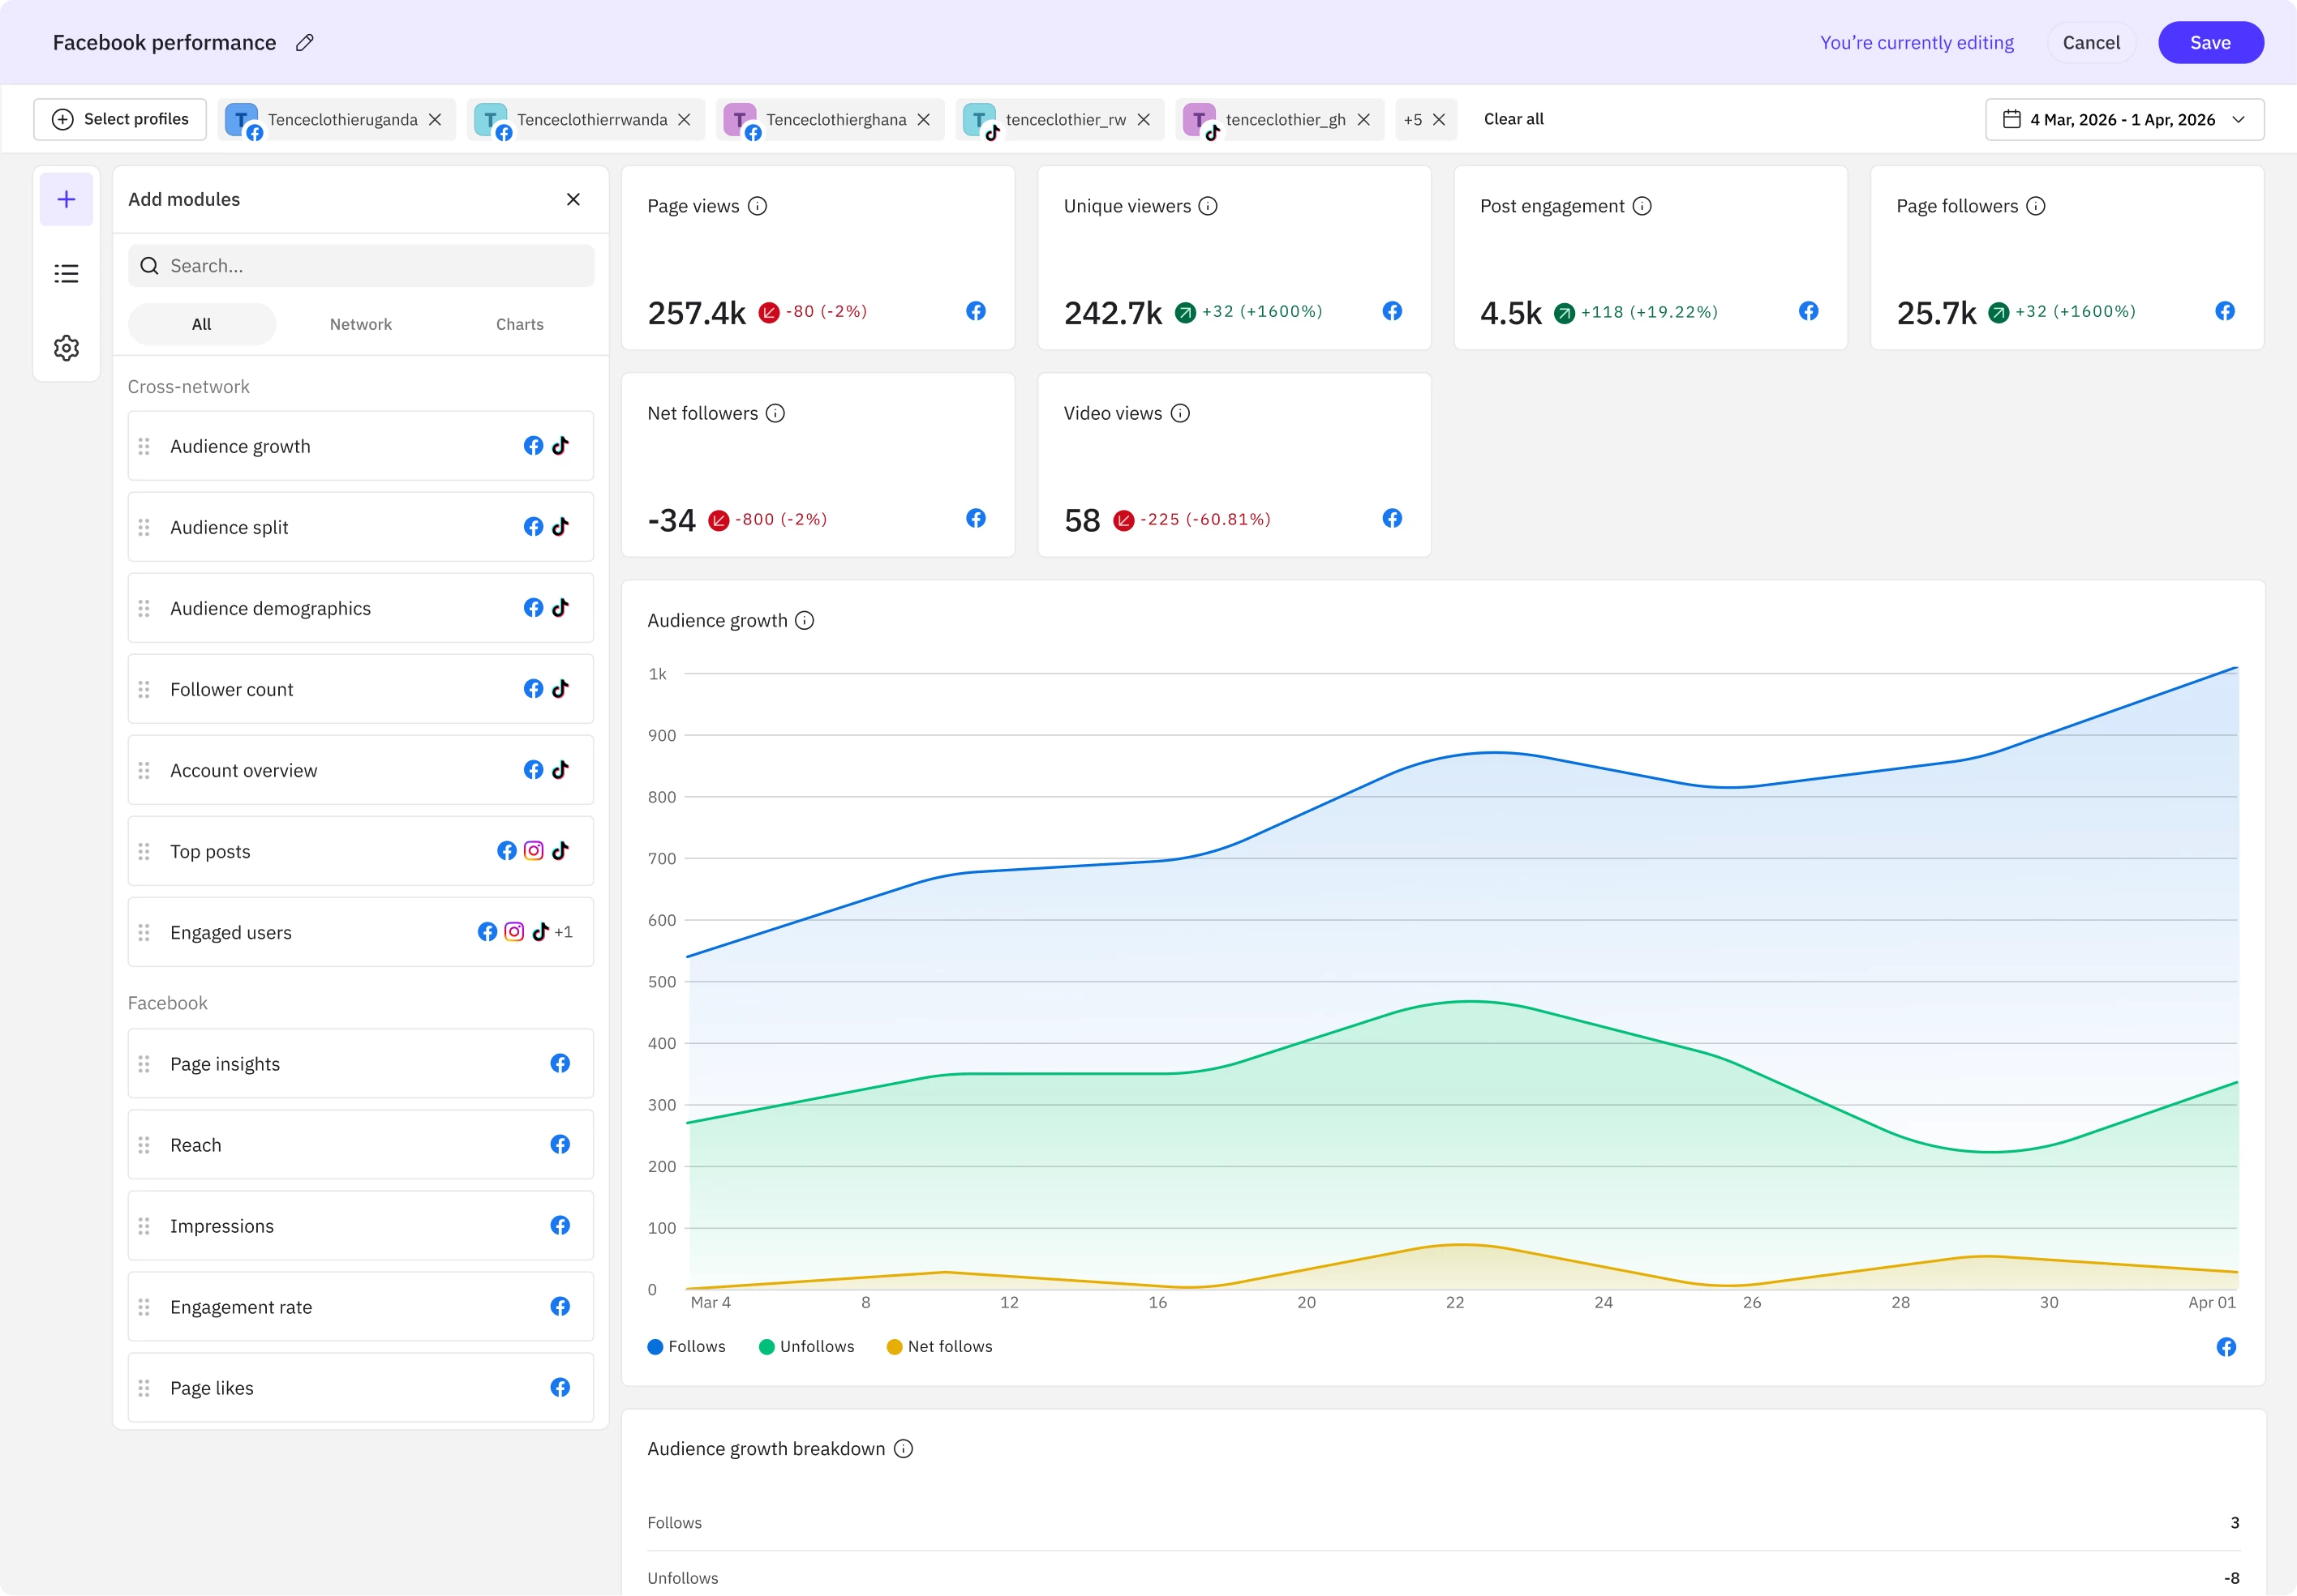Click +118 (+19.22%) change on Post engagement
This screenshot has height=1596, width=2297.
click(x=1649, y=312)
